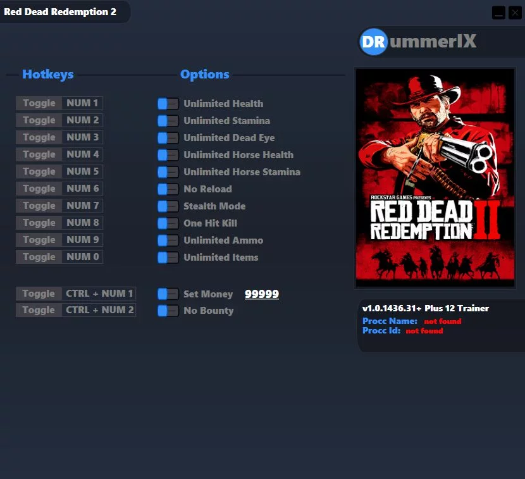This screenshot has width=525, height=479.
Task: Toggle Unlimited Horse Stamina switch
Action: [x=168, y=172]
